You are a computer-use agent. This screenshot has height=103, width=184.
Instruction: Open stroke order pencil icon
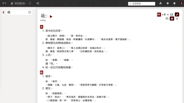(x=177, y=14)
